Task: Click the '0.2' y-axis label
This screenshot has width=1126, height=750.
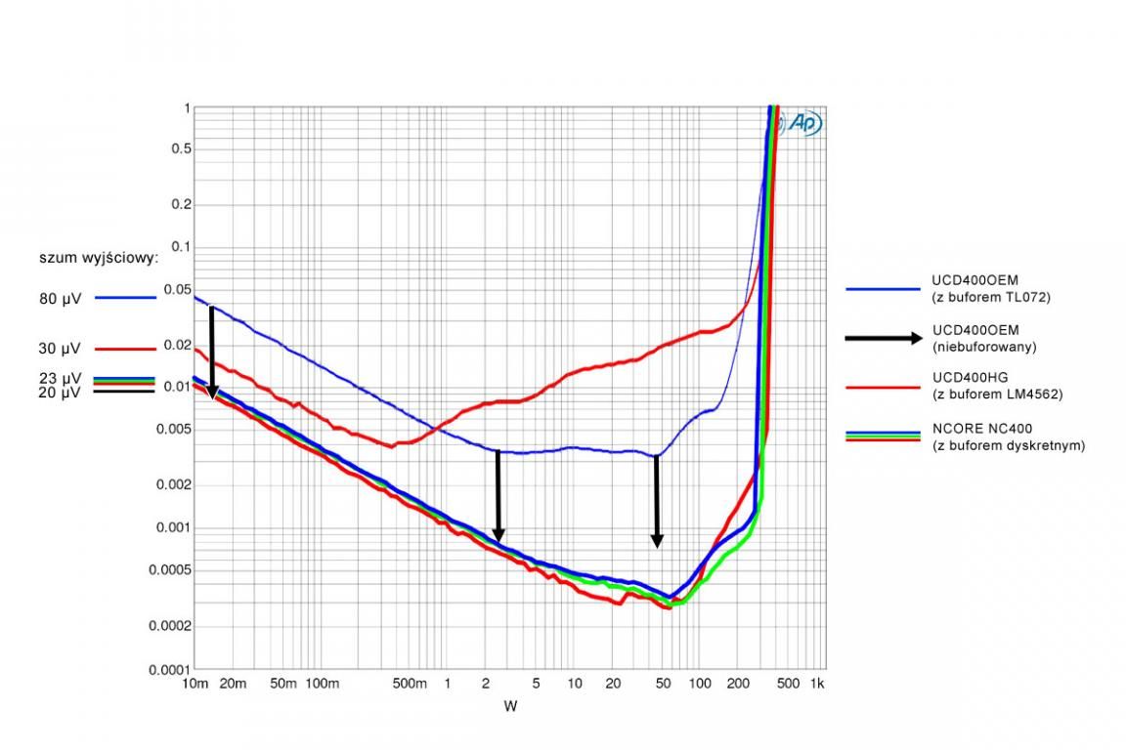Action: click(182, 204)
